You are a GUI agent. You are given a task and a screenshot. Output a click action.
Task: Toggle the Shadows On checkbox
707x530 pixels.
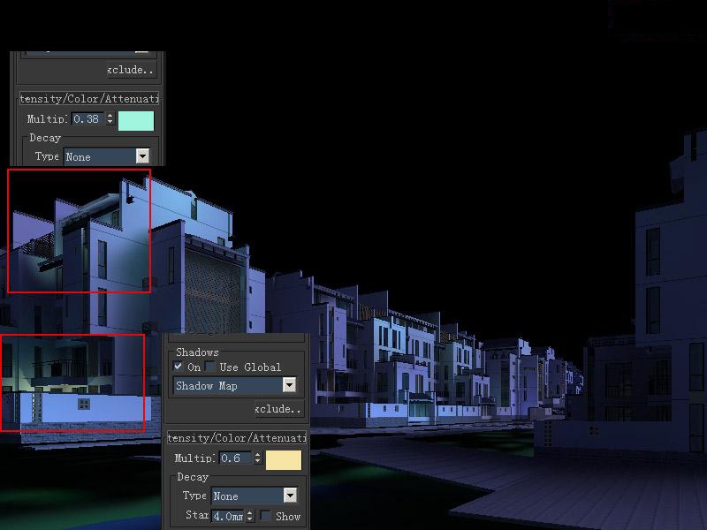click(178, 367)
